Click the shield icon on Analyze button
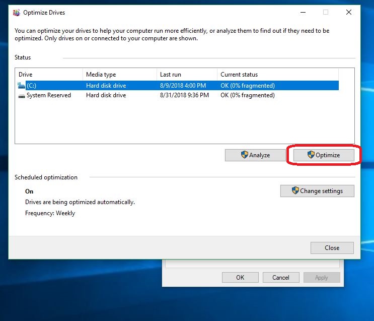The height and width of the screenshot is (321, 374). tap(244, 155)
